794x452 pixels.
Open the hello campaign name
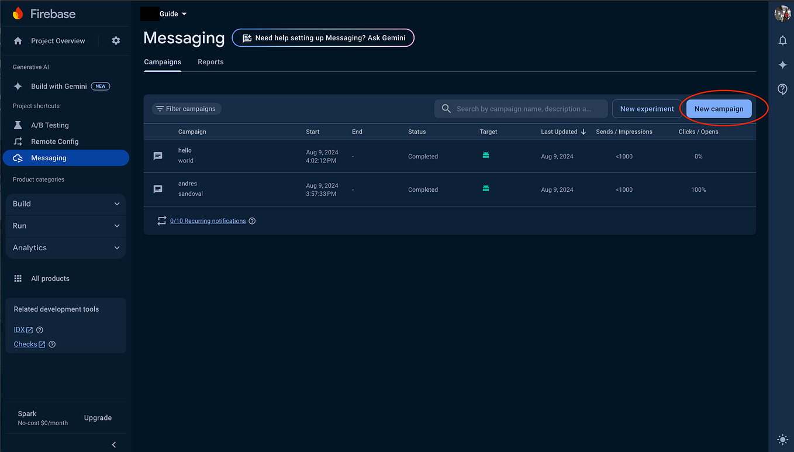tap(185, 150)
